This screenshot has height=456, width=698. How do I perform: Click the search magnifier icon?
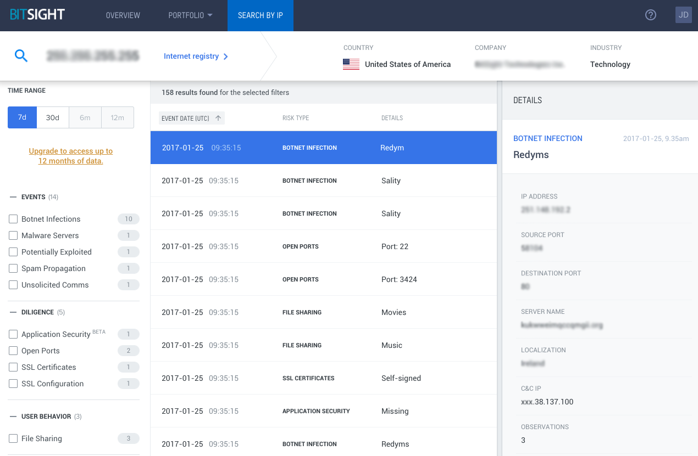[x=21, y=55]
